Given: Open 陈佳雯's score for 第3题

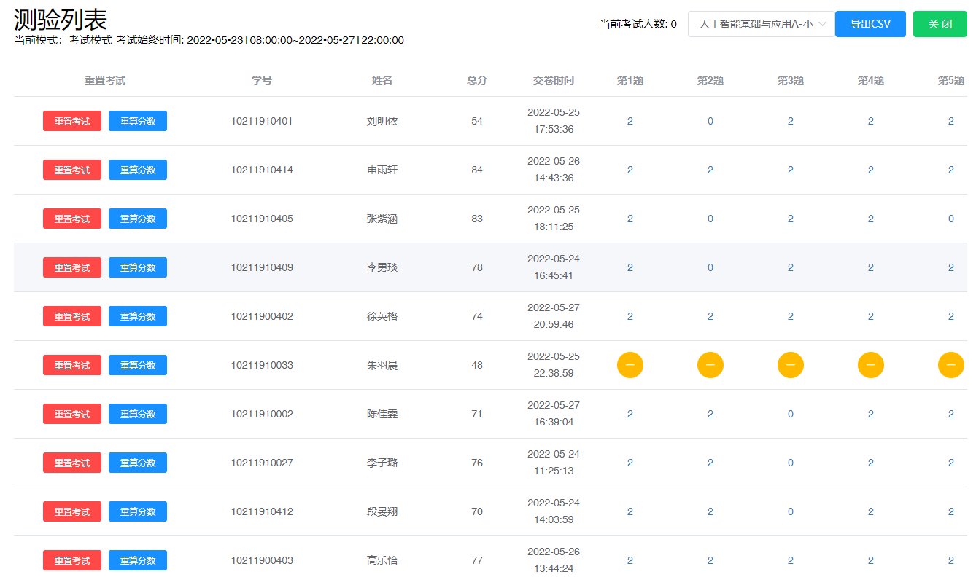Looking at the screenshot, I should 790,414.
